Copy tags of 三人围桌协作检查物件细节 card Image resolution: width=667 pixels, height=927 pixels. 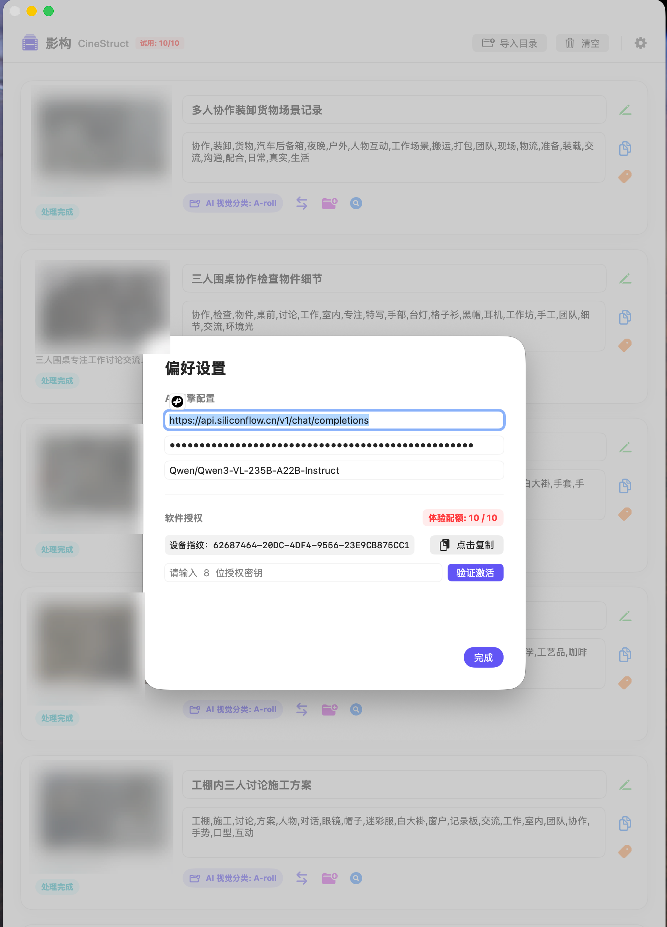coord(625,317)
